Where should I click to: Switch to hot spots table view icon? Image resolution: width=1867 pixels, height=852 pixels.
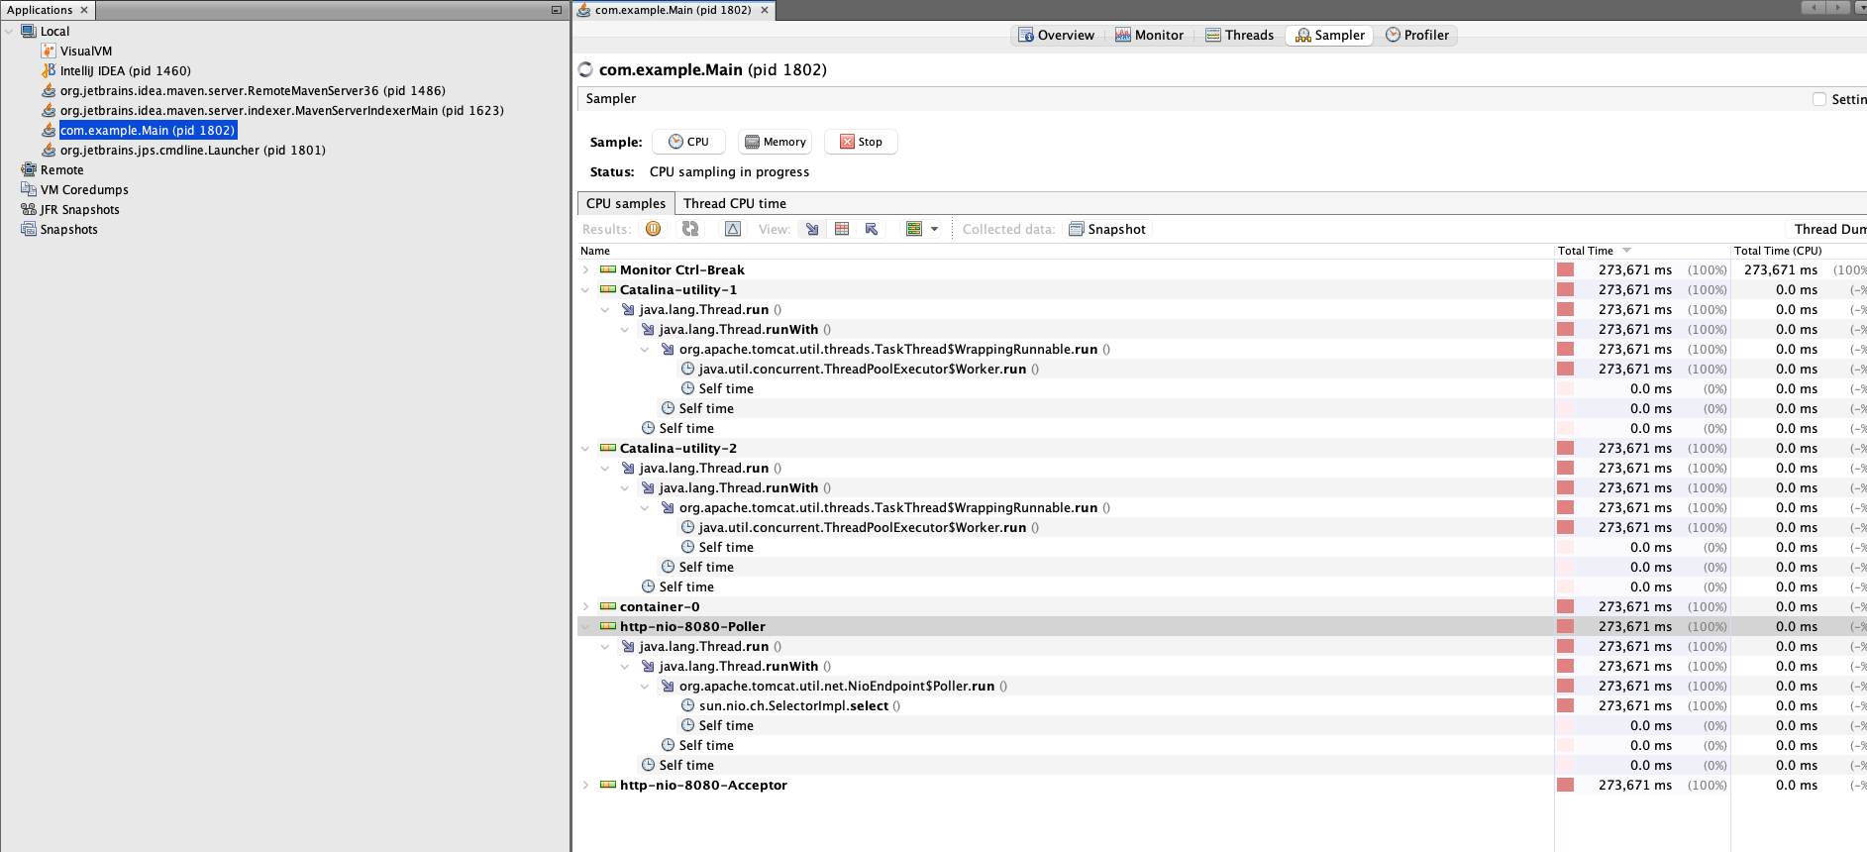pyautogui.click(x=842, y=229)
